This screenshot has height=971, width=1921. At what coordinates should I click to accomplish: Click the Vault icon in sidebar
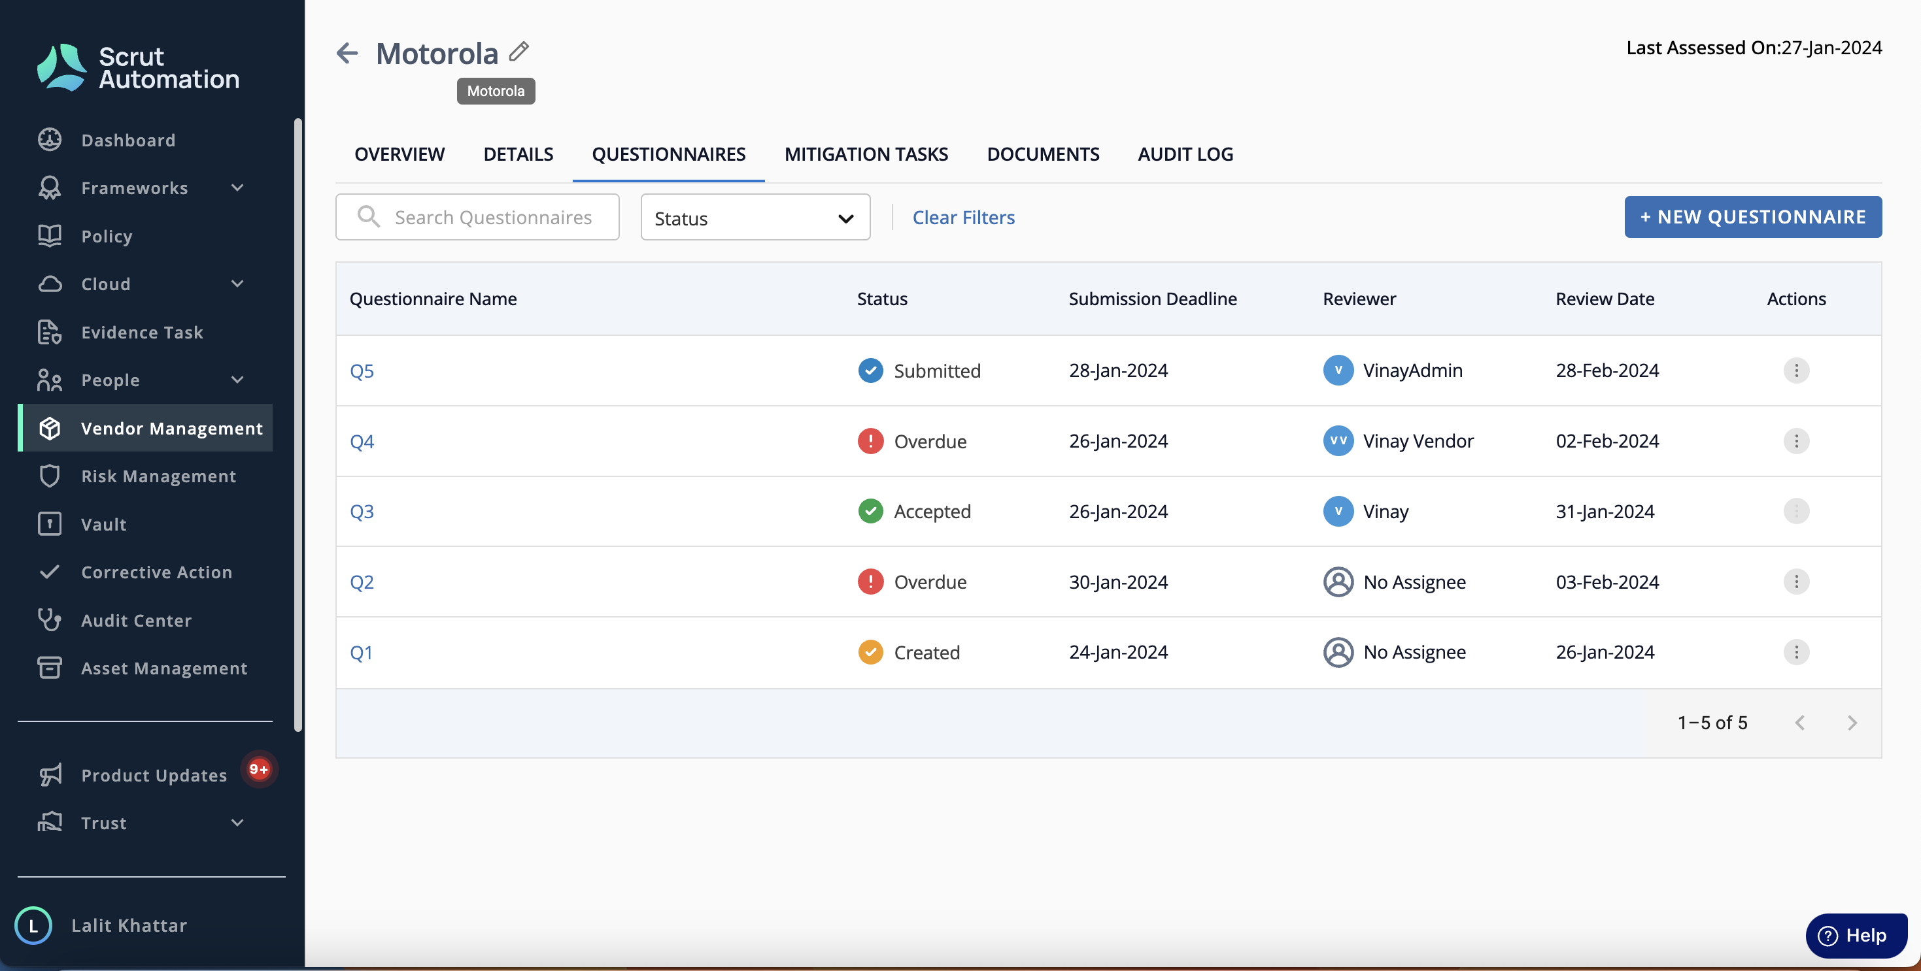click(49, 524)
